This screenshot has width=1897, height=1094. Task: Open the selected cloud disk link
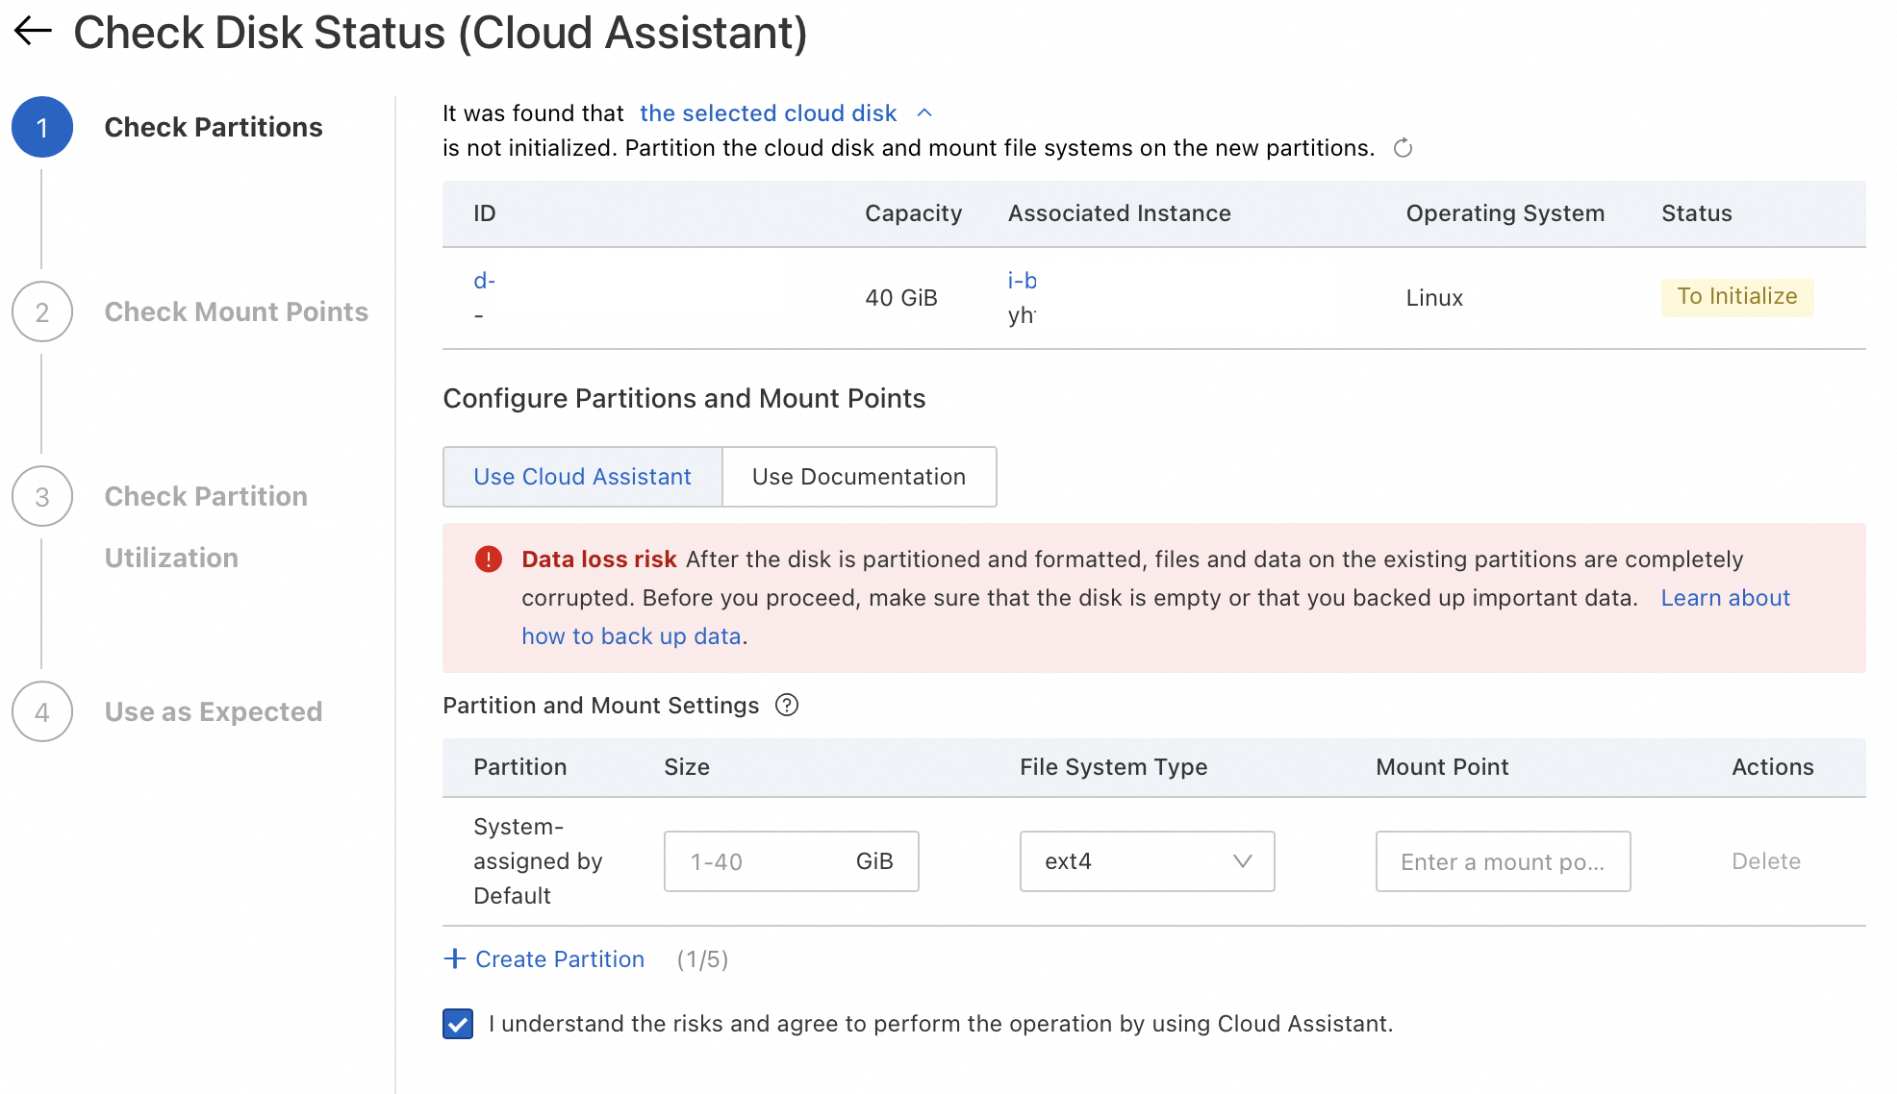point(768,113)
